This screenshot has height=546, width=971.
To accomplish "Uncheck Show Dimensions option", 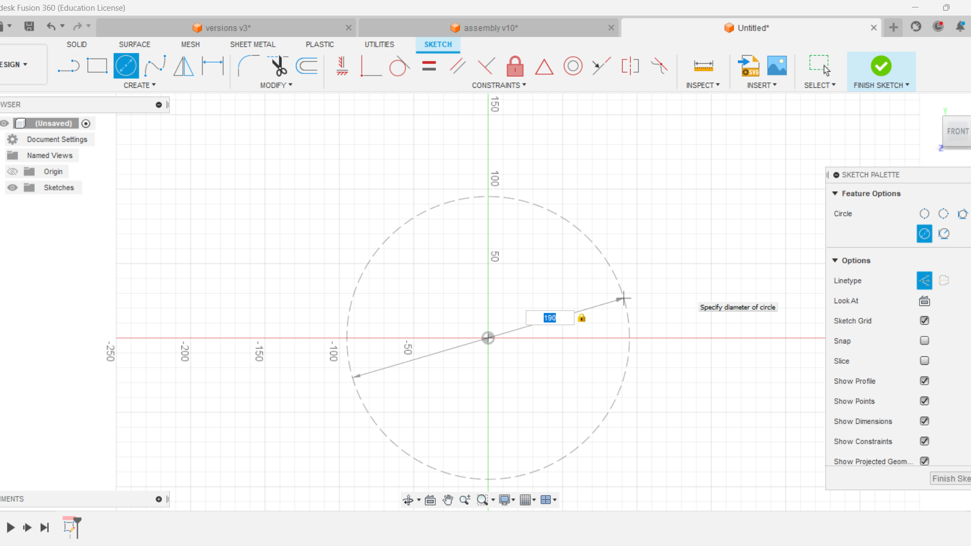I will 924,421.
